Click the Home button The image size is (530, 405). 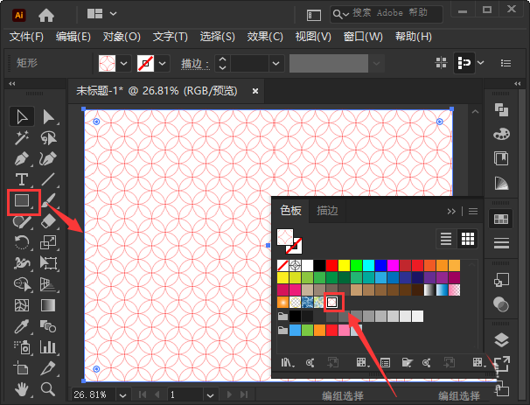coord(46,14)
